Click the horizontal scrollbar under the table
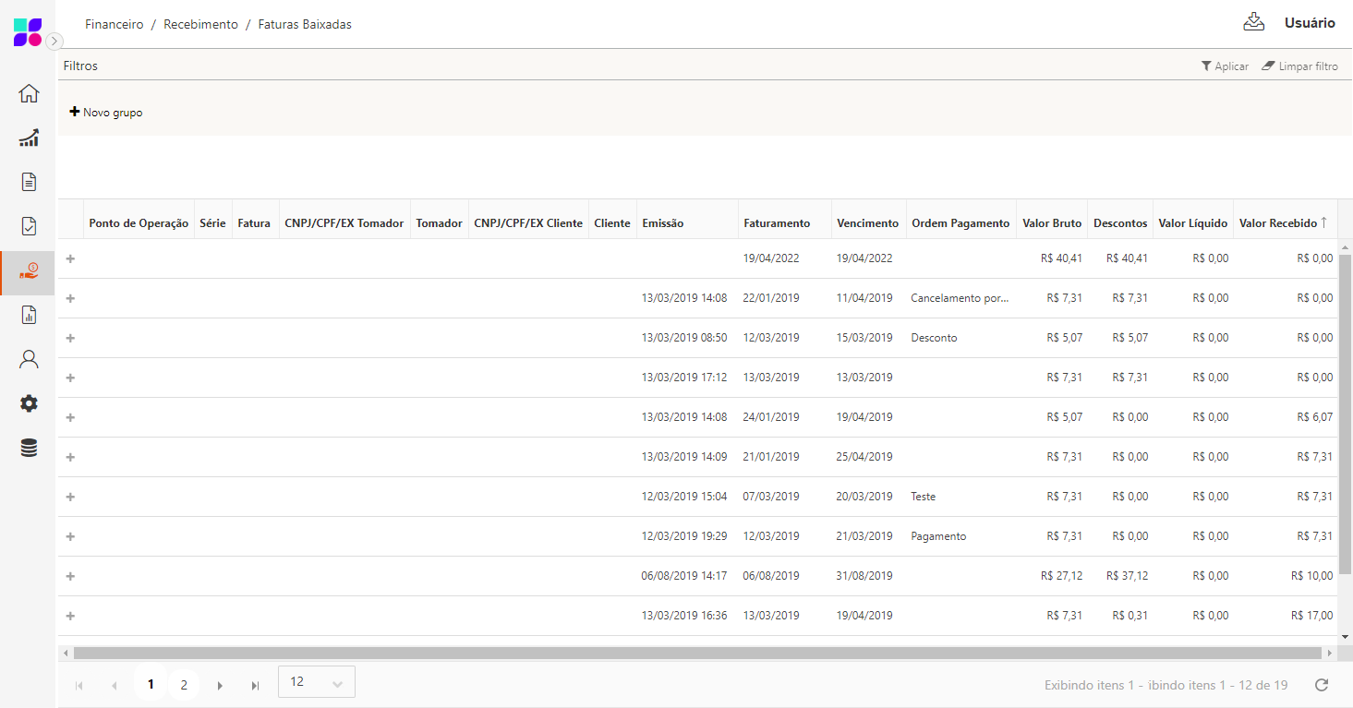Image resolution: width=1353 pixels, height=708 pixels. click(697, 653)
